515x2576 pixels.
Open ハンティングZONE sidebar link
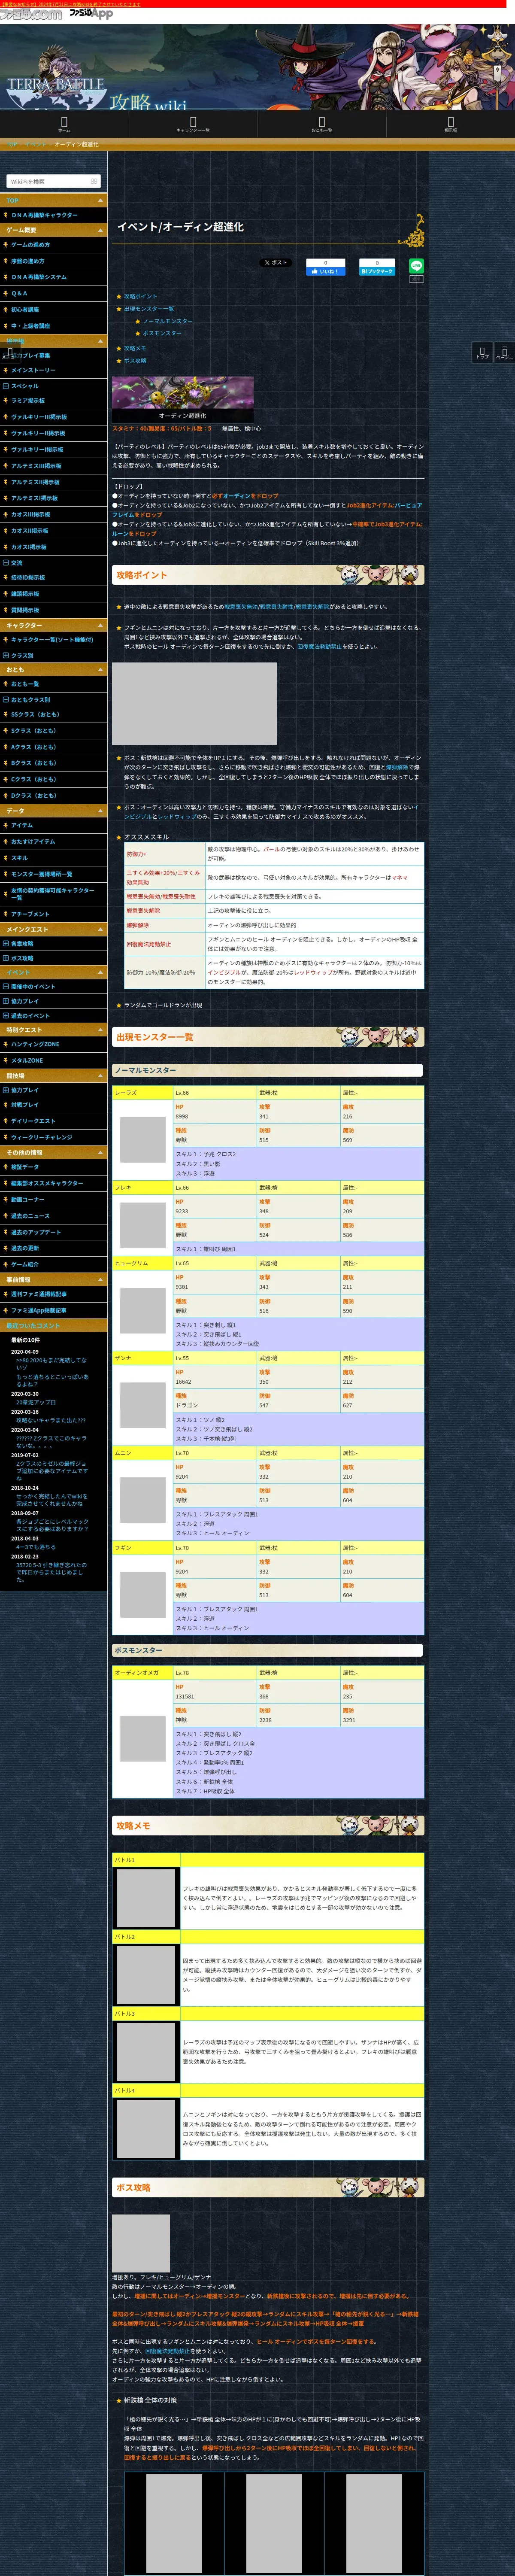coord(35,1044)
